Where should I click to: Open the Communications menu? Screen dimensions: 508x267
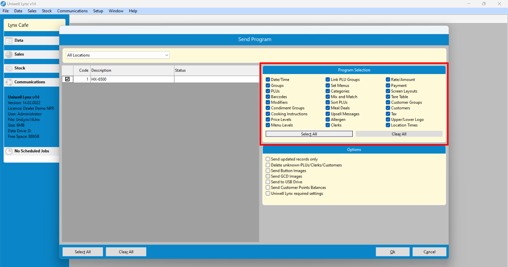(72, 11)
